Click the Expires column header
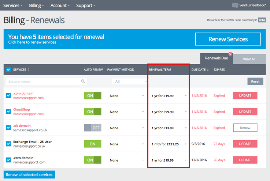 219,70
